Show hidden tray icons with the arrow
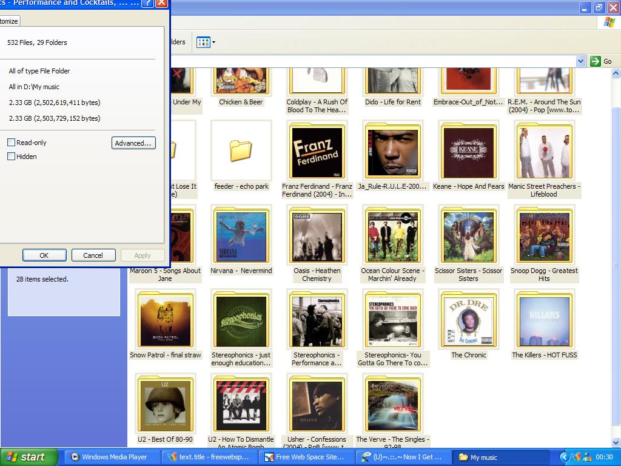Image resolution: width=621 pixels, height=466 pixels. click(x=564, y=457)
